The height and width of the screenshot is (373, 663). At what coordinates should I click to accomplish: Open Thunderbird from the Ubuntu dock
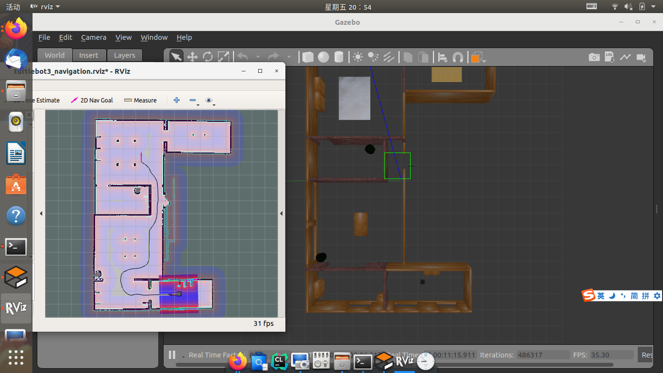pos(16,59)
